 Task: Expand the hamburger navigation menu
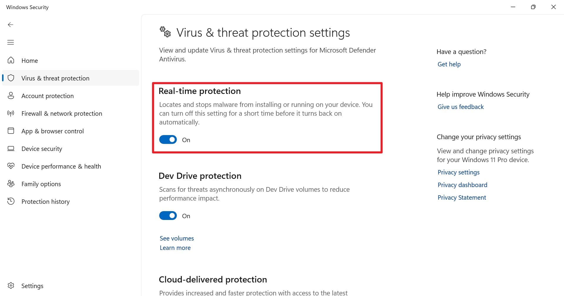(11, 42)
